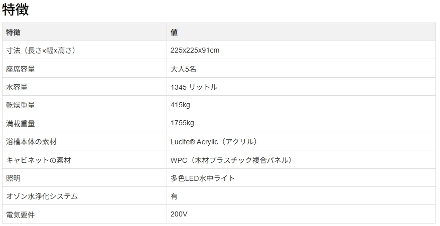This screenshot has height=226, width=440.
Task: Click the large 特徴 page heading
Action: [15, 9]
